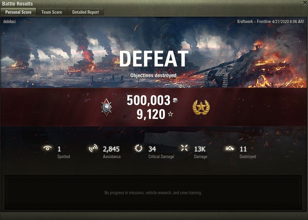Click the experience star icon beside 9,120
The width and height of the screenshot is (308, 220).
(170, 114)
